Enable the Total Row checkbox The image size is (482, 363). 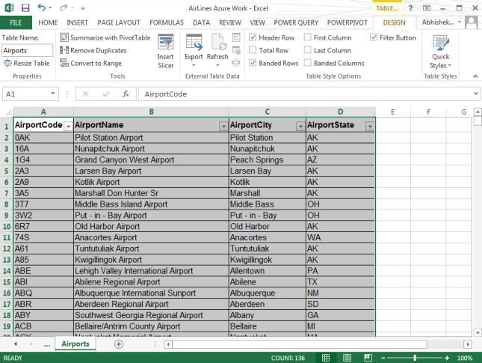coord(253,50)
